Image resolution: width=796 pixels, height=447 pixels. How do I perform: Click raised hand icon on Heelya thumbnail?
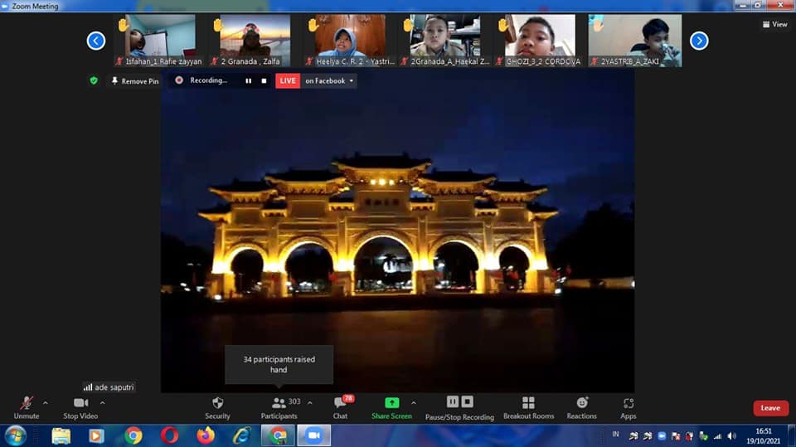(313, 25)
